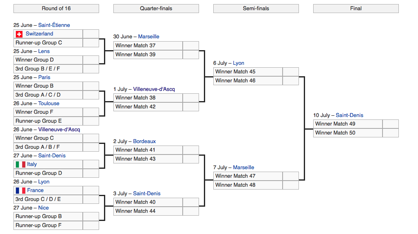Click the Switzerland flag icon
Viewport: 418px width, 234px height.
tap(19, 34)
